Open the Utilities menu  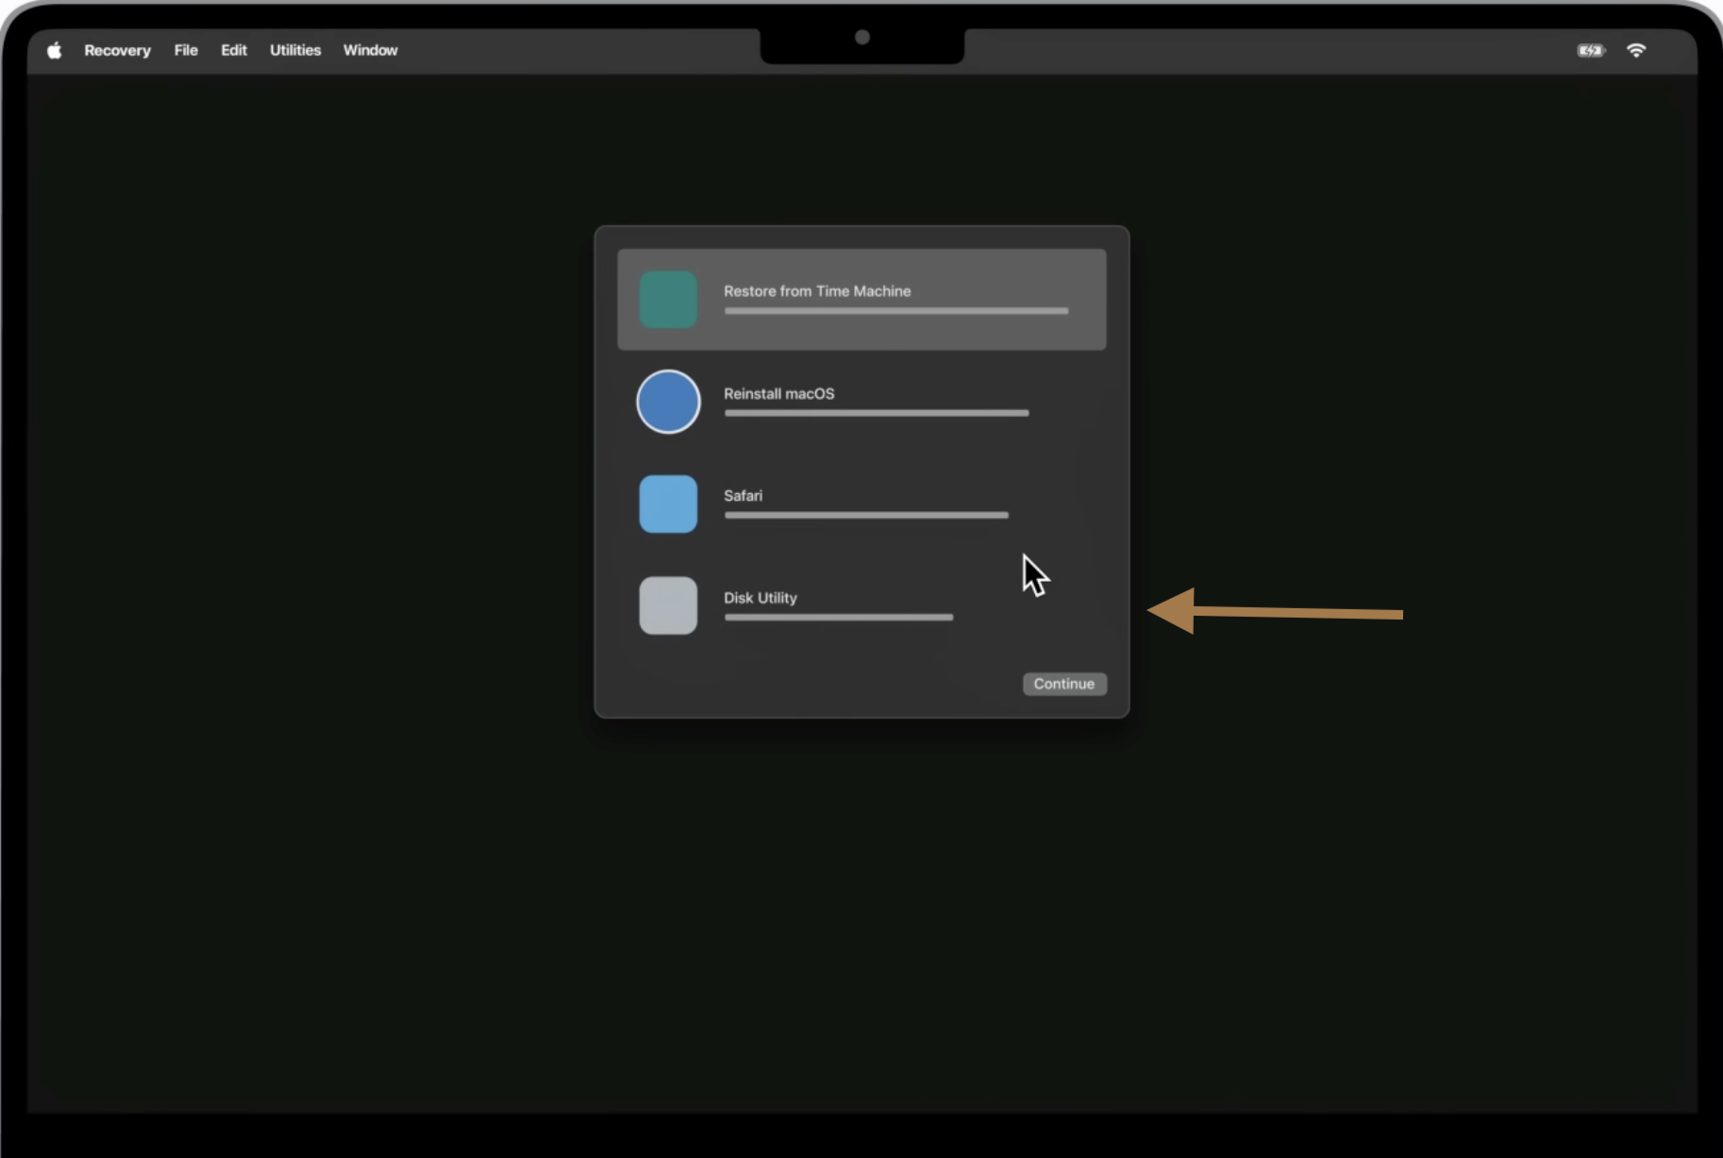click(x=294, y=50)
